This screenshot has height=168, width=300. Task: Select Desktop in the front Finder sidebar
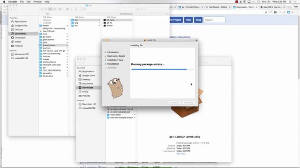coord(86,80)
